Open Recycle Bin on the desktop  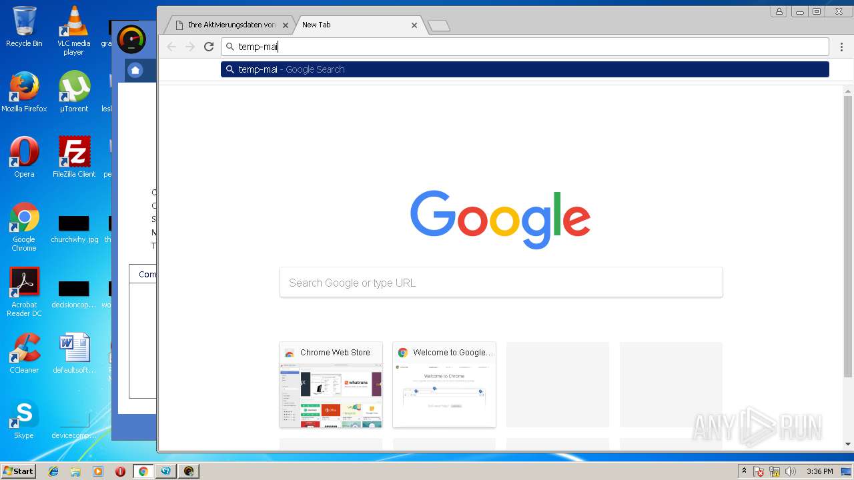coord(24,27)
